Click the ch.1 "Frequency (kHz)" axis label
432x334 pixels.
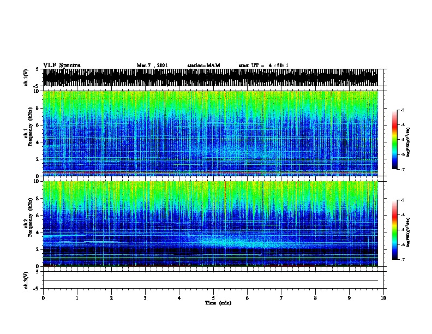(x=30, y=127)
